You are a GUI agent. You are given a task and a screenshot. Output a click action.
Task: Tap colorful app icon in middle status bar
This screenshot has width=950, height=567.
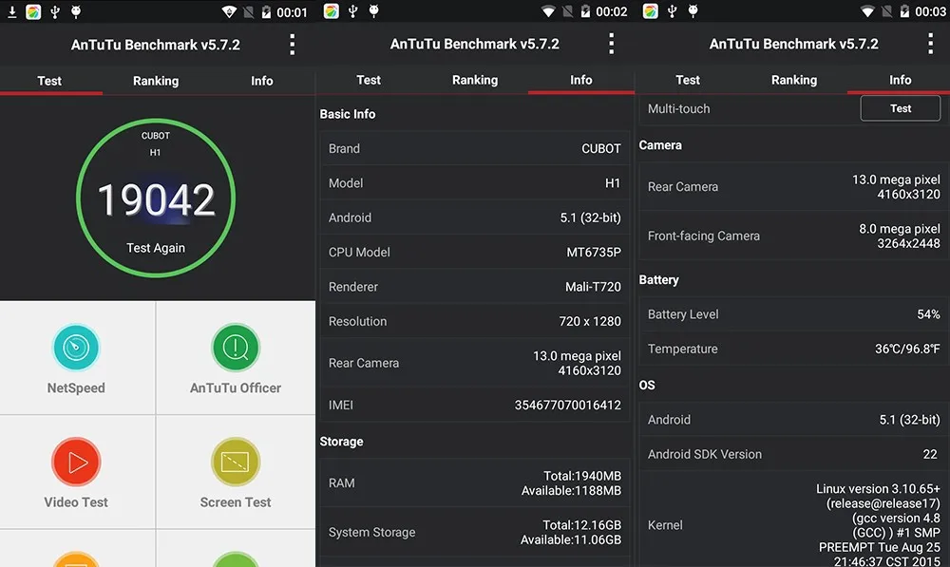pos(332,10)
